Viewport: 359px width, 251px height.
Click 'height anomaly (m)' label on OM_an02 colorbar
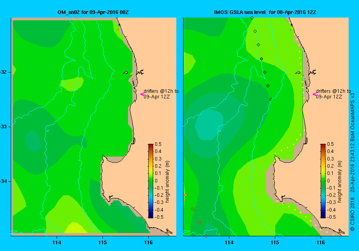pyautogui.click(x=168, y=182)
